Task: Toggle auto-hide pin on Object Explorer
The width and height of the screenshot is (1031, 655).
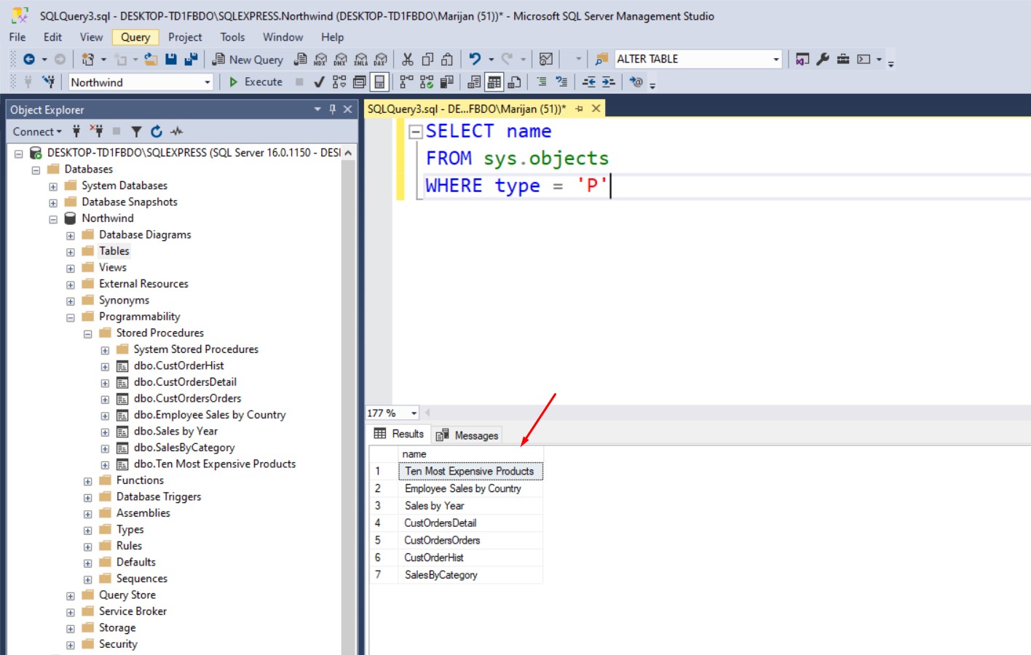Action: pos(332,109)
